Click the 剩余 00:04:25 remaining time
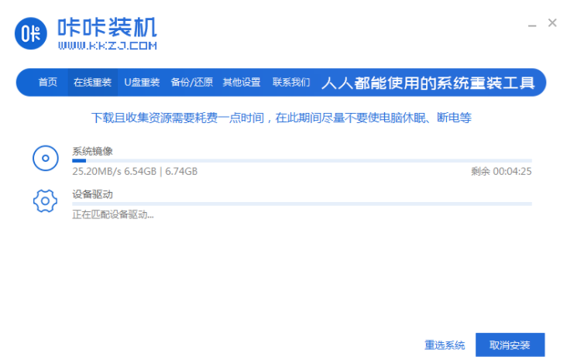This screenshot has width=567, height=363. pos(501,171)
